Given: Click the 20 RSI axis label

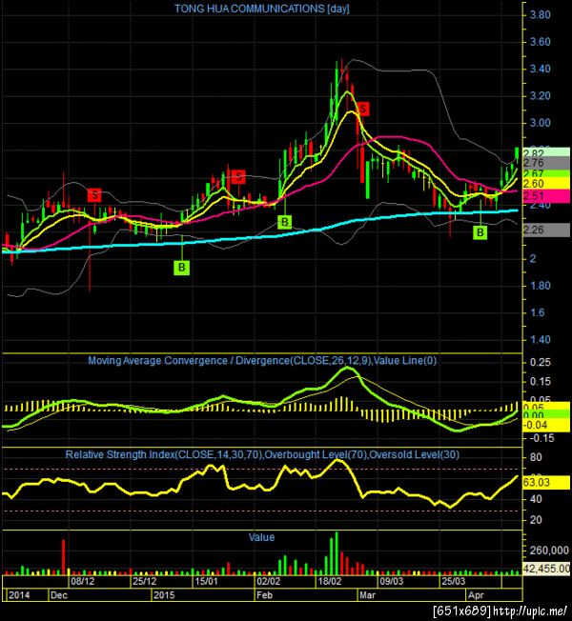Looking at the screenshot, I should [x=536, y=520].
